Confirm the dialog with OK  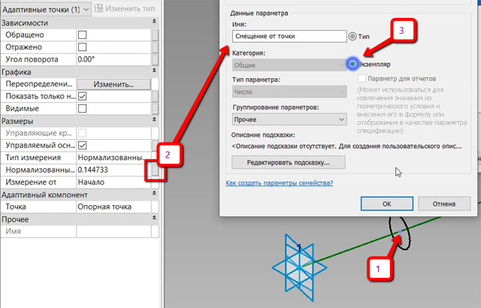point(386,204)
